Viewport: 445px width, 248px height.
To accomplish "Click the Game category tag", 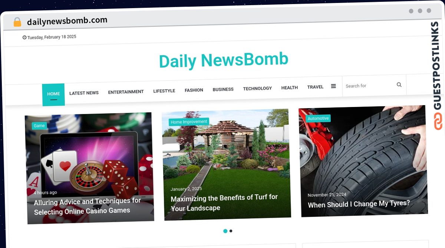I will 39,126.
